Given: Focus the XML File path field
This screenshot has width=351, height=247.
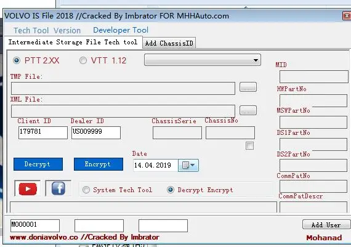Looking at the screenshot, I should (123, 111).
